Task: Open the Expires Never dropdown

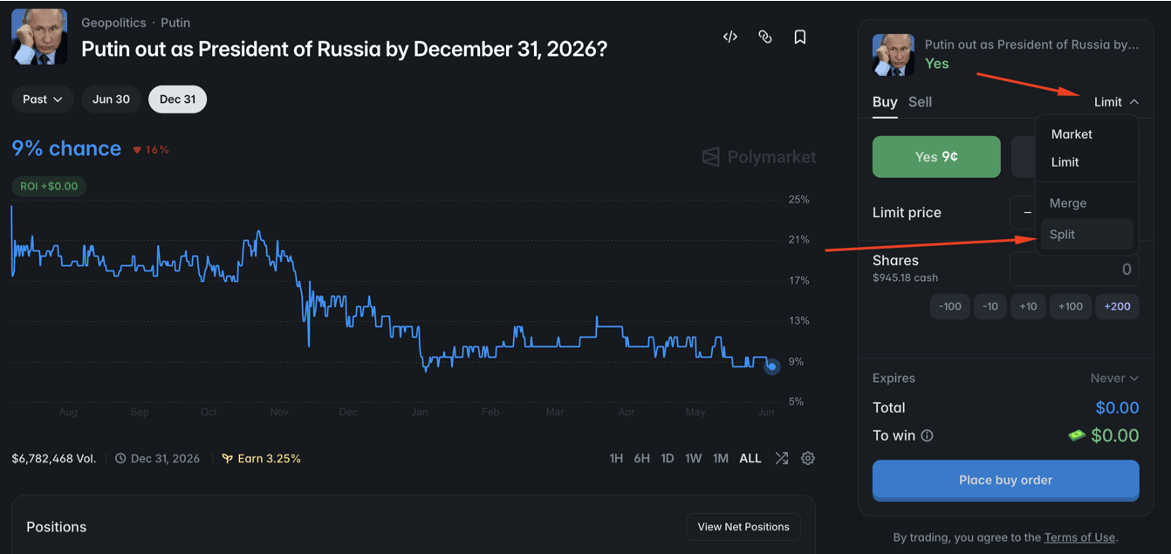Action: [1114, 378]
